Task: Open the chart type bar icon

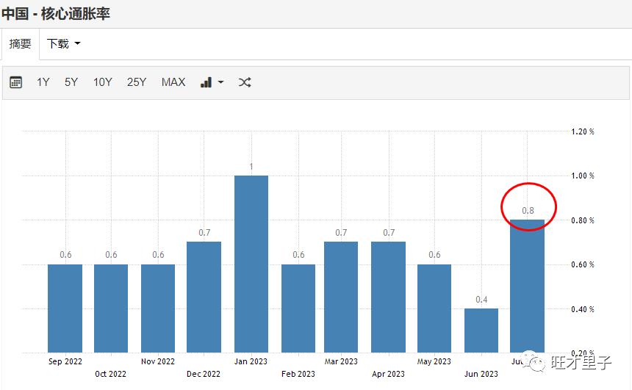Action: click(207, 82)
